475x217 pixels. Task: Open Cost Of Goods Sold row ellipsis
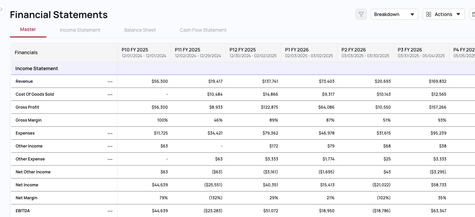click(x=110, y=94)
